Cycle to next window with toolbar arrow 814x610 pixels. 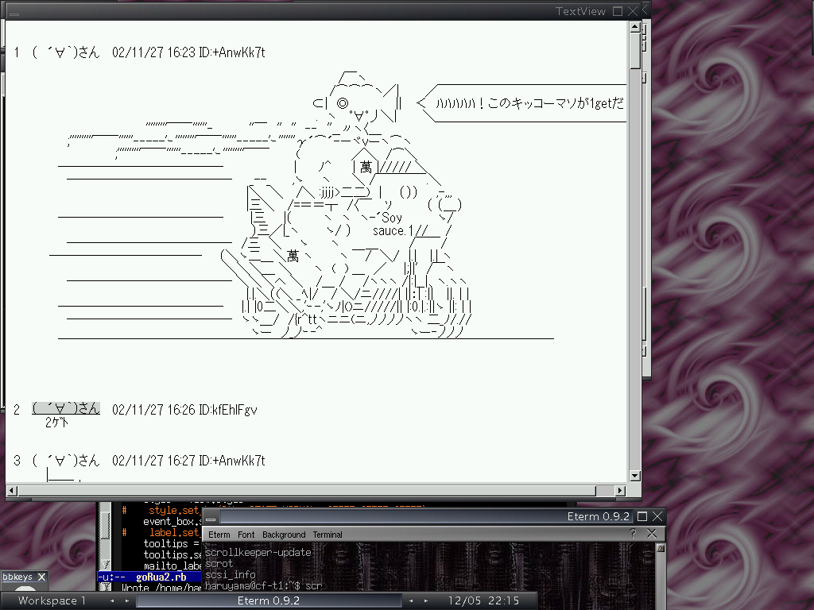(x=426, y=600)
